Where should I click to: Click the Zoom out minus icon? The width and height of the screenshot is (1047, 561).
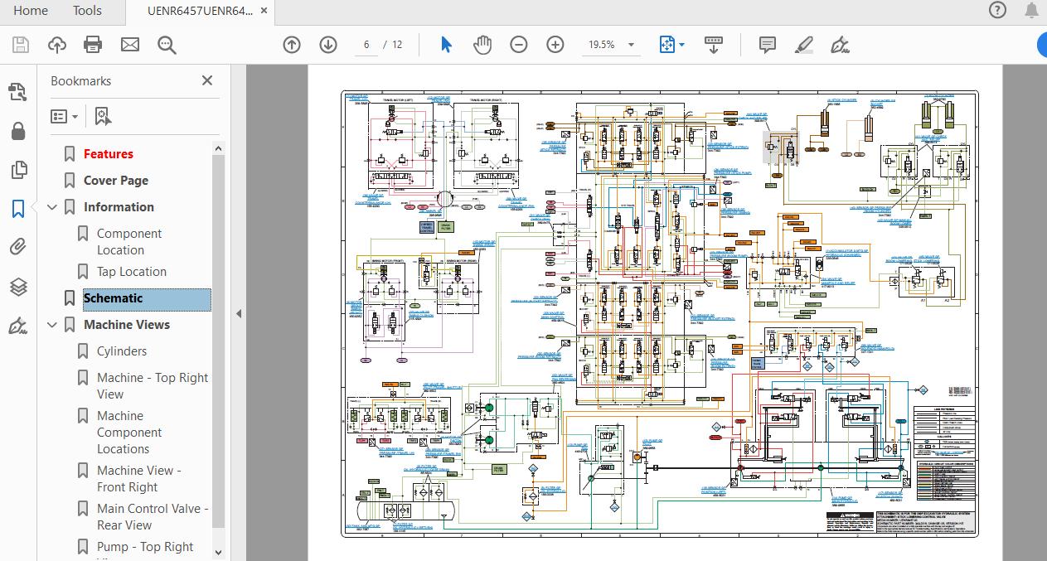pyautogui.click(x=519, y=45)
